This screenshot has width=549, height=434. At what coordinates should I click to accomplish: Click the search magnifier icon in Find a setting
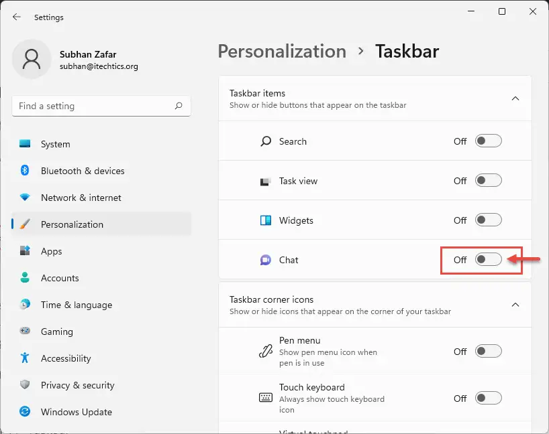click(x=179, y=106)
